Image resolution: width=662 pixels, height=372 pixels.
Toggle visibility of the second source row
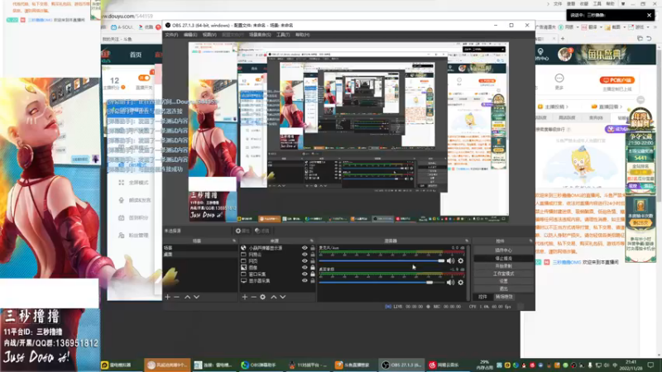point(305,255)
